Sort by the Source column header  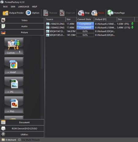pos(56,19)
